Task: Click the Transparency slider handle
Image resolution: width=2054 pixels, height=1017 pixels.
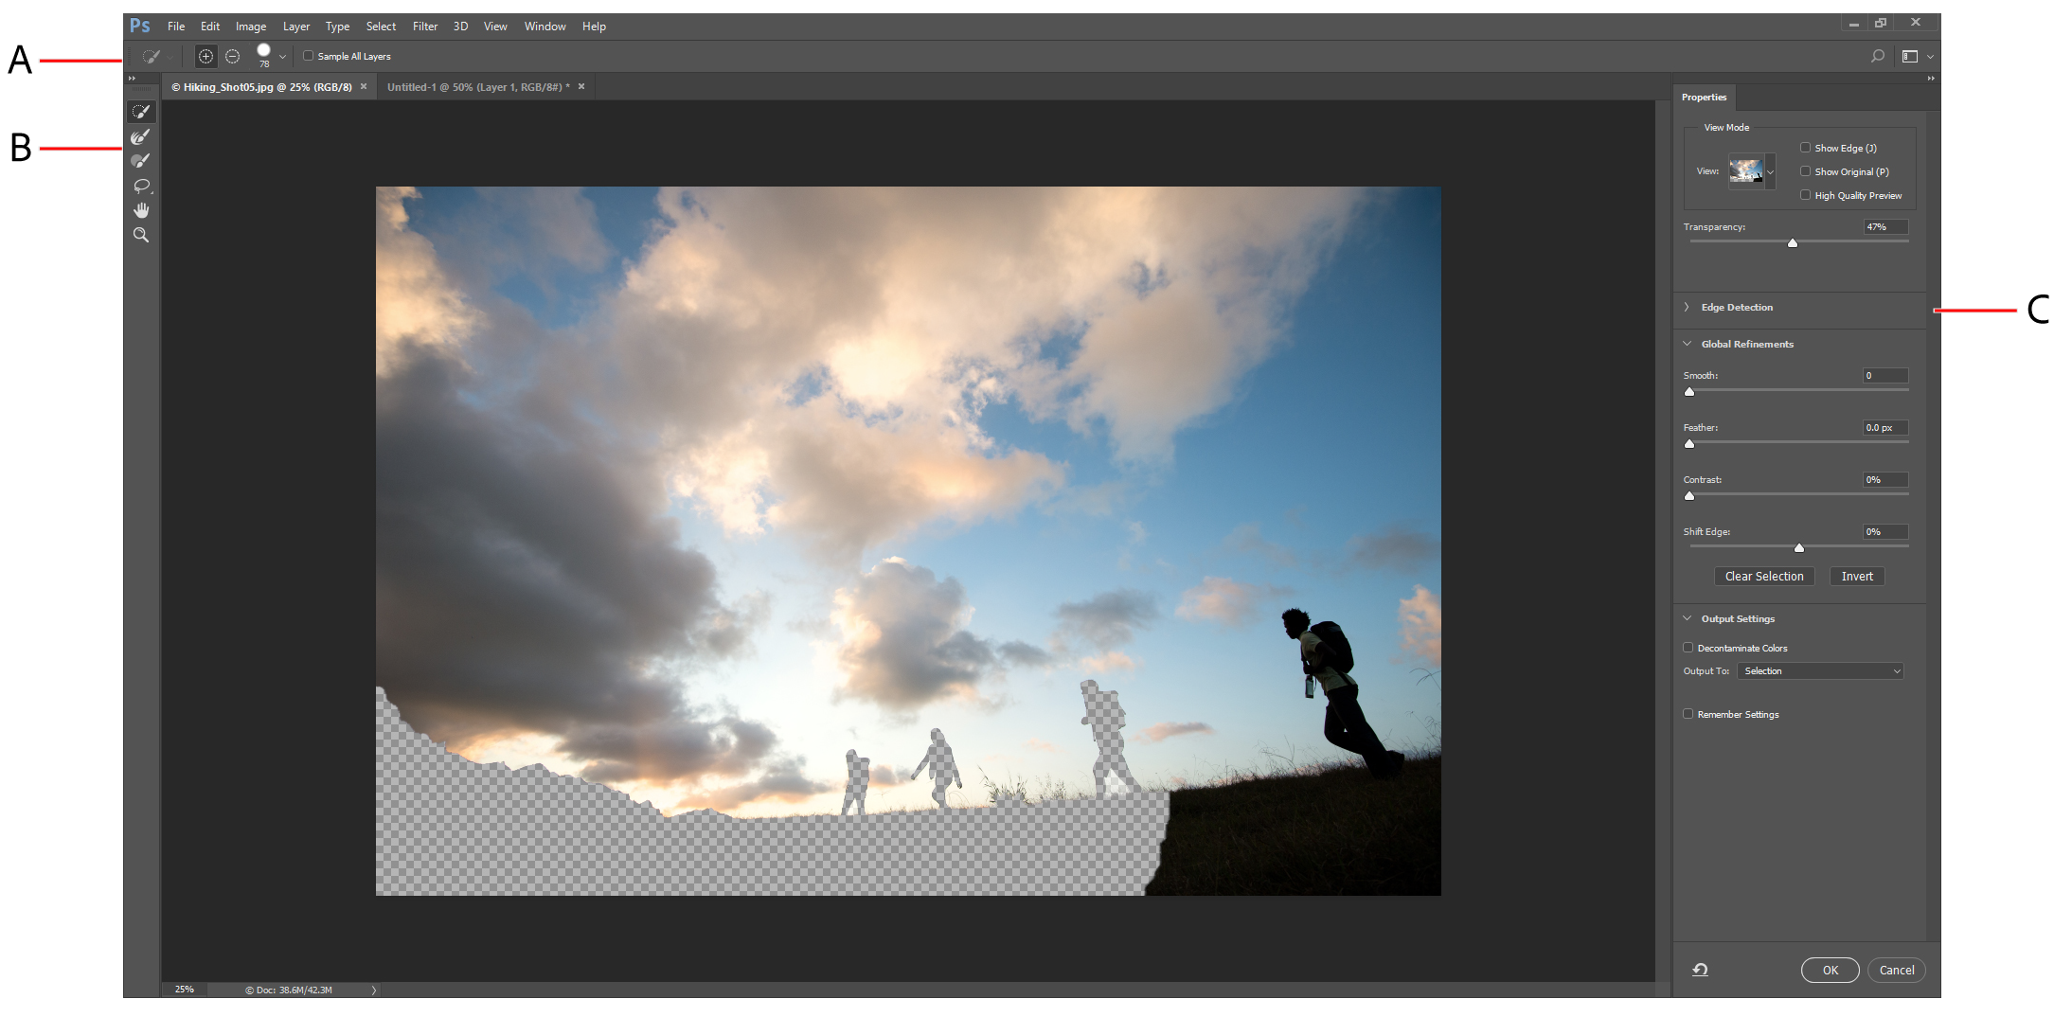Action: coord(1793,243)
